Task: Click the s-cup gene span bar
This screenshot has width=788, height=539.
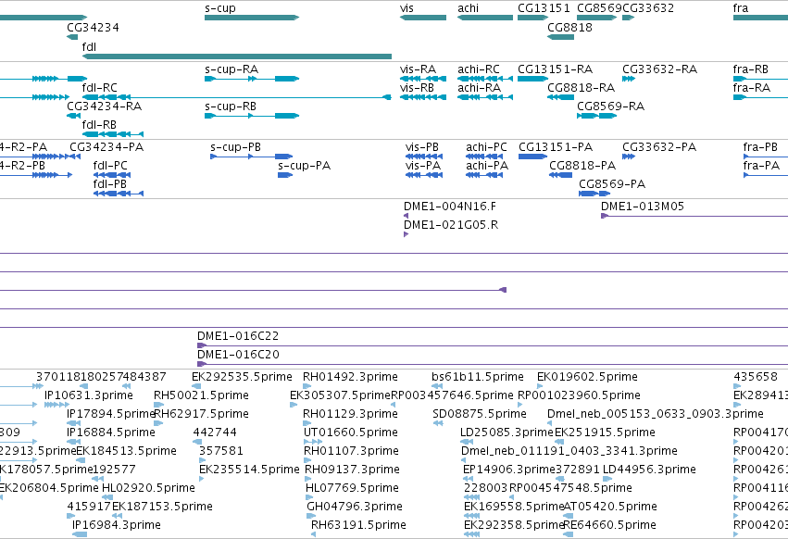Action: tap(252, 18)
